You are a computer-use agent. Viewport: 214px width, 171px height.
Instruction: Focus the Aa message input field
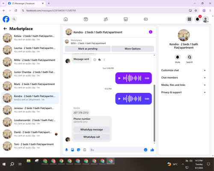point(116,150)
